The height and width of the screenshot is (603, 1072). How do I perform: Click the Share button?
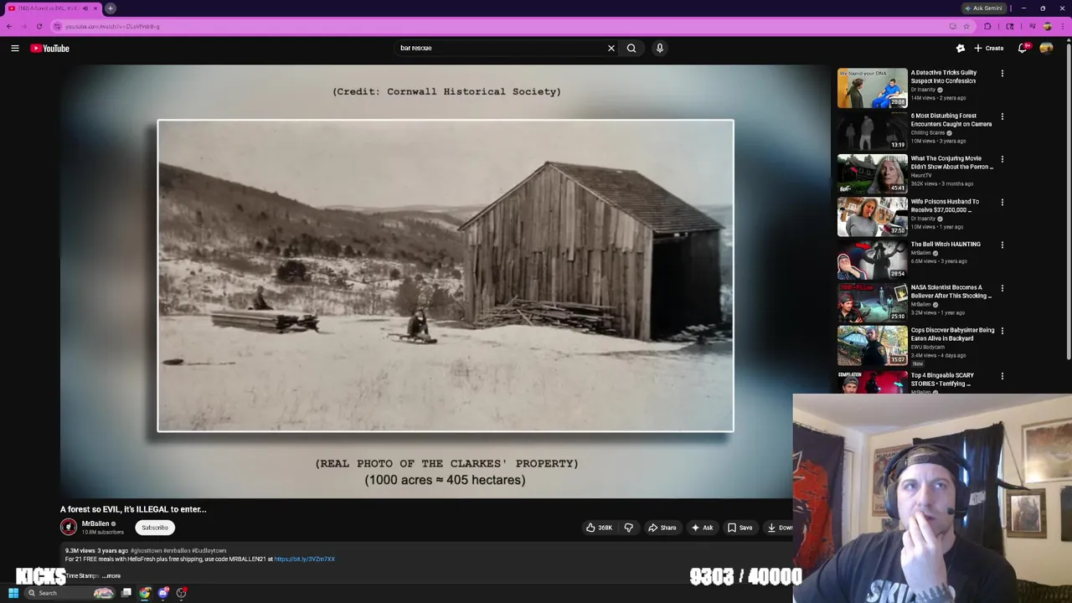662,528
